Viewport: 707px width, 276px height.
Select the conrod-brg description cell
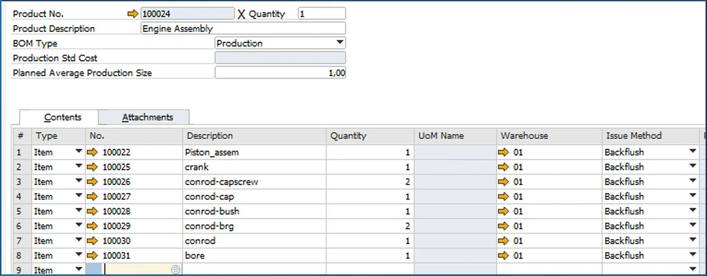(x=255, y=226)
